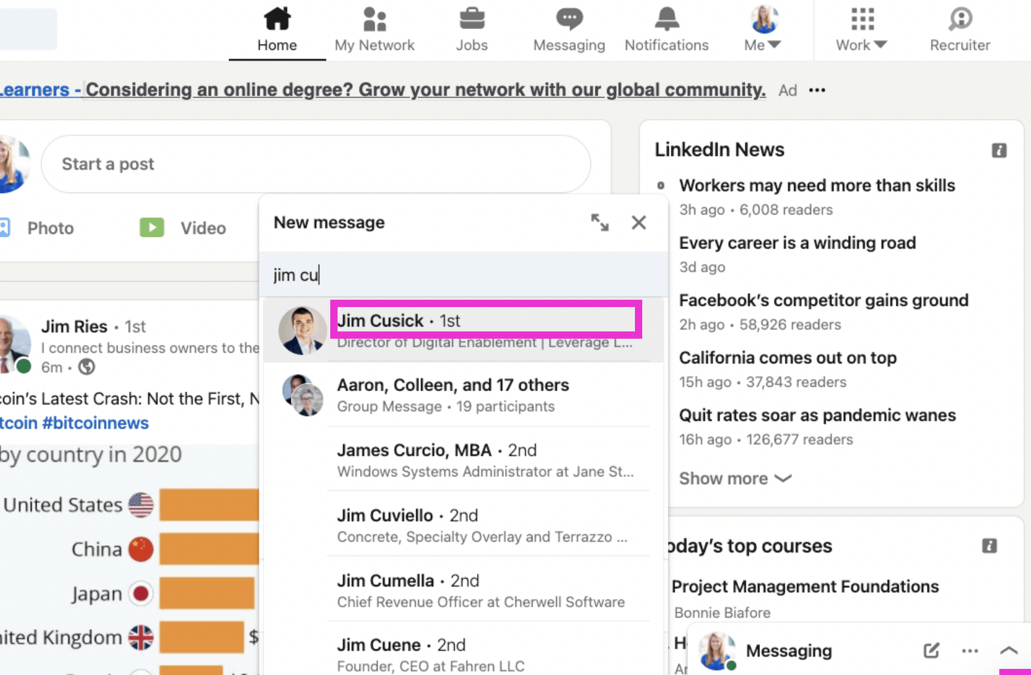Expand the Messaging panel with chevron
This screenshot has width=1031, height=675.
(x=1008, y=651)
